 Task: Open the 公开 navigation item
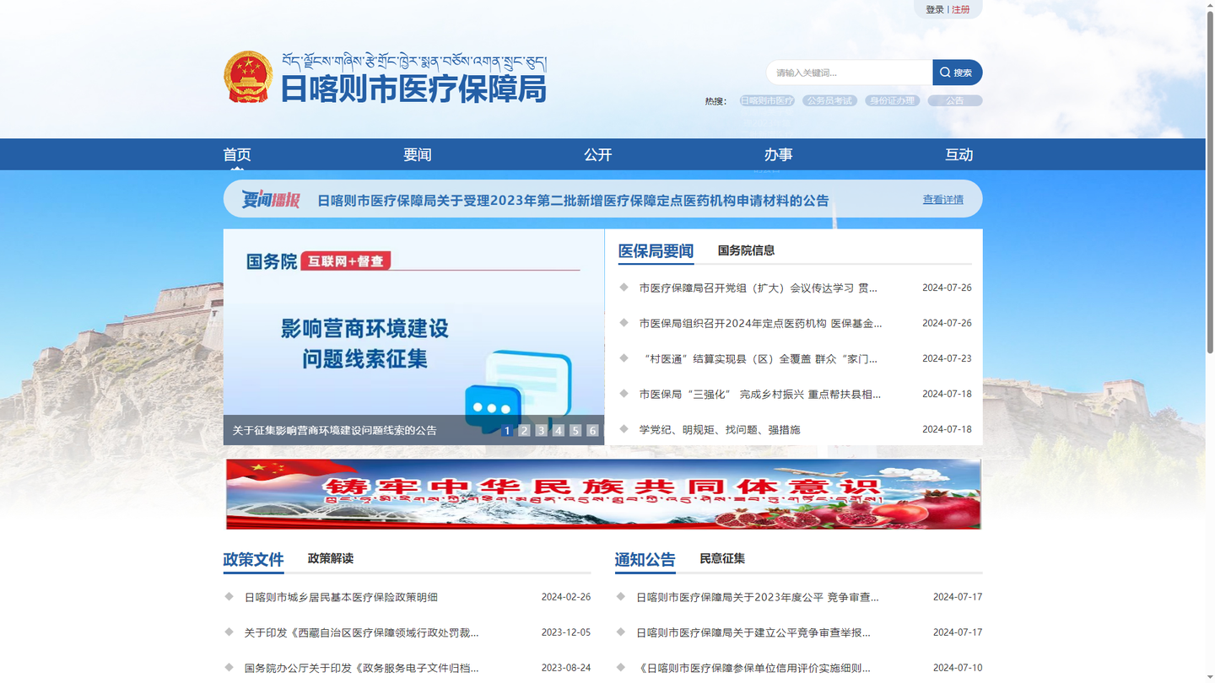tap(598, 154)
